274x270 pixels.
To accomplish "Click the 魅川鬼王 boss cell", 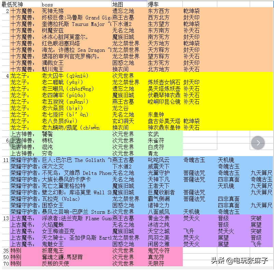I will tap(53, 69).
